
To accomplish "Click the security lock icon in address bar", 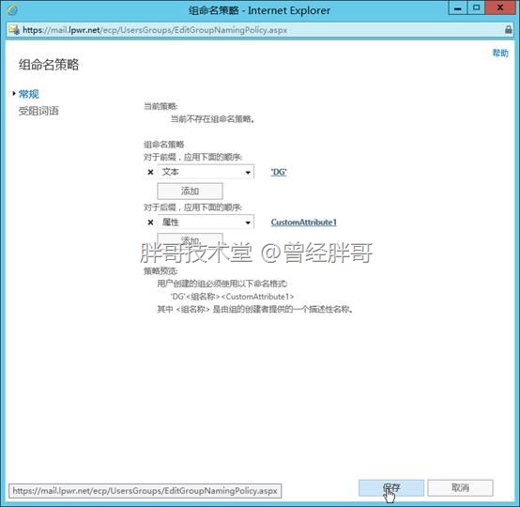I will [x=508, y=29].
